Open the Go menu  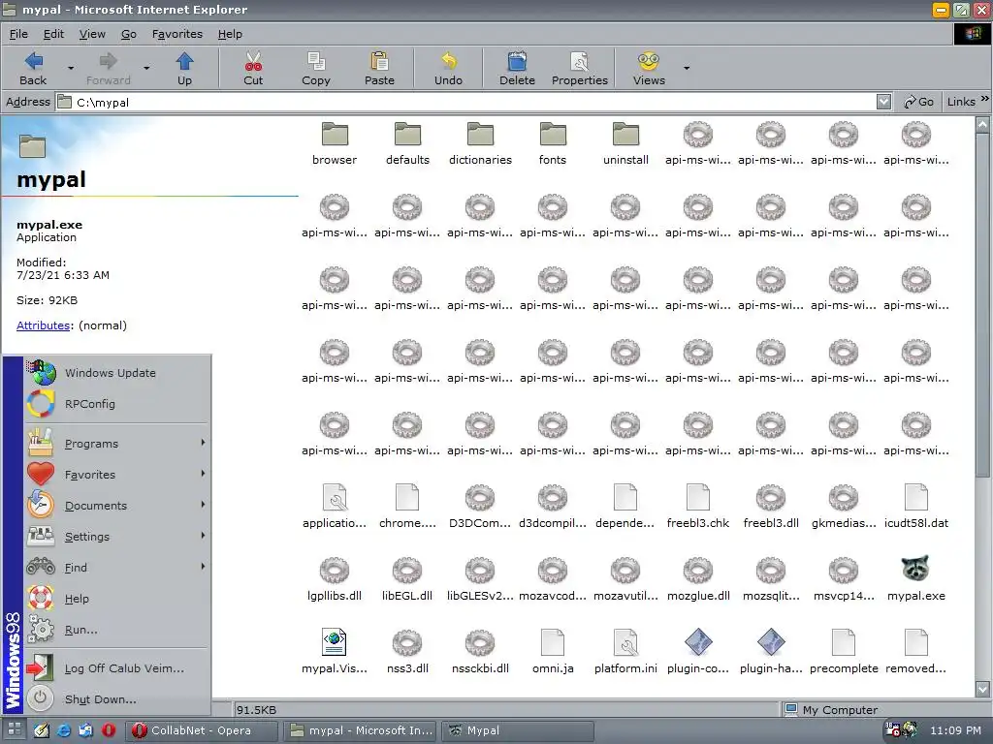[x=129, y=34]
